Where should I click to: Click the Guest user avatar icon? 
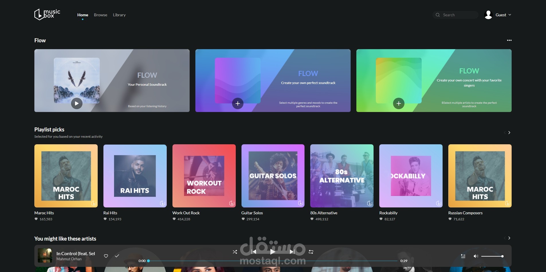(488, 15)
